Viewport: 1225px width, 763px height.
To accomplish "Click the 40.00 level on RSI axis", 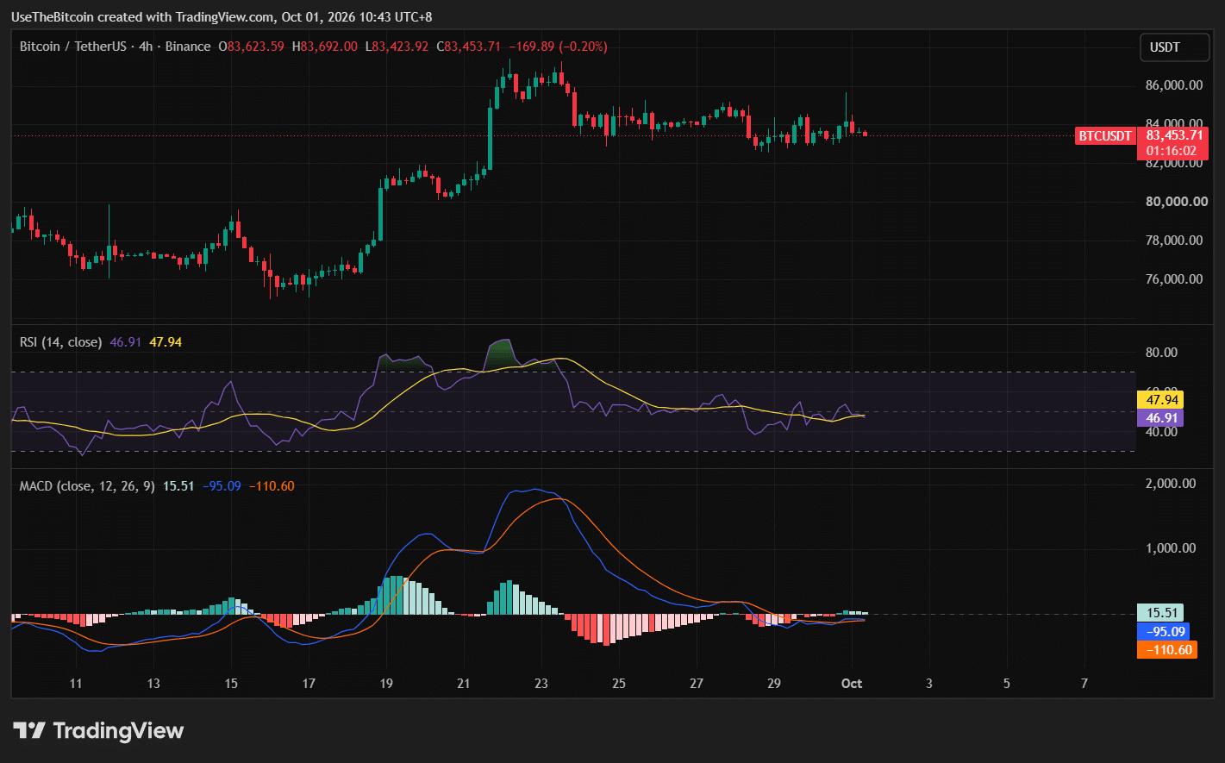I will (x=1162, y=431).
